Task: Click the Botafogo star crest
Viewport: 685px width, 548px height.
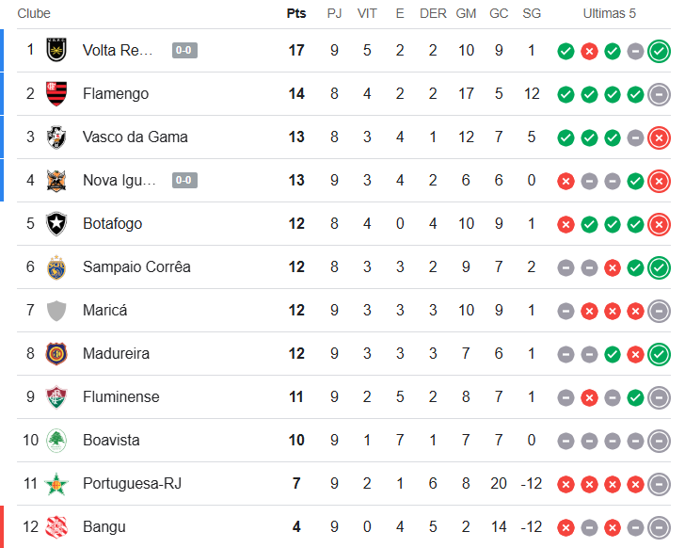Action: (57, 223)
